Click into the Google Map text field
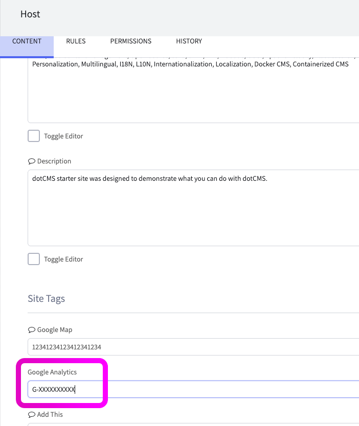The width and height of the screenshot is (359, 426). pyautogui.click(x=193, y=347)
